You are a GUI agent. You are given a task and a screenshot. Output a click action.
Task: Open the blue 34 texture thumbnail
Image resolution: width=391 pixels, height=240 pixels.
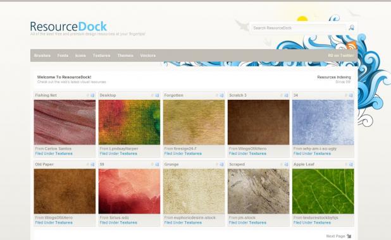[323, 123]
